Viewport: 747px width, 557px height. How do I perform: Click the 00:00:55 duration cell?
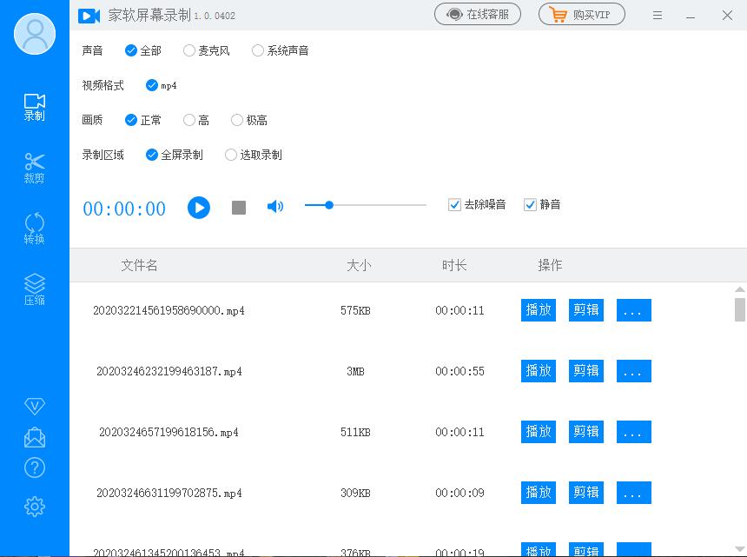click(x=459, y=371)
